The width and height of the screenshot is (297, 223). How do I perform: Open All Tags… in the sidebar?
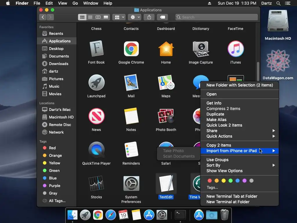point(57,201)
